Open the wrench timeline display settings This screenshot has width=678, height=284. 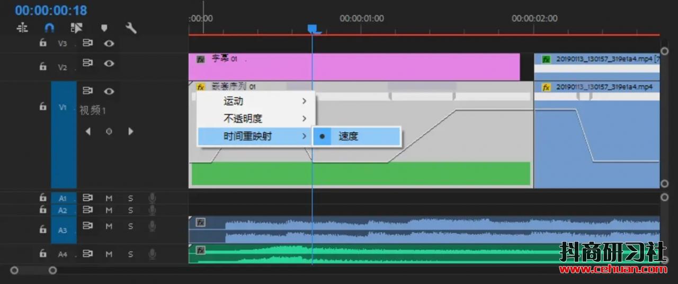[131, 28]
